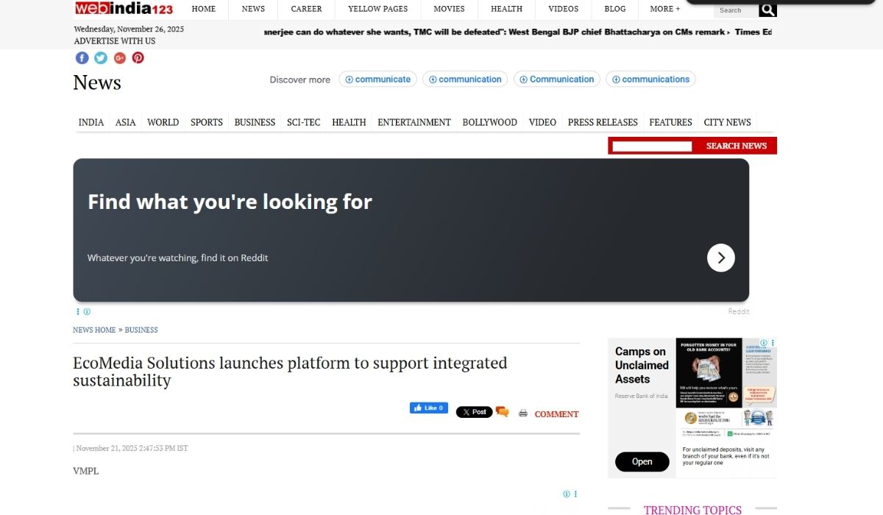Viewport: 883px width, 515px height.
Task: Click the Reddit ad's arrow button
Action: [720, 257]
